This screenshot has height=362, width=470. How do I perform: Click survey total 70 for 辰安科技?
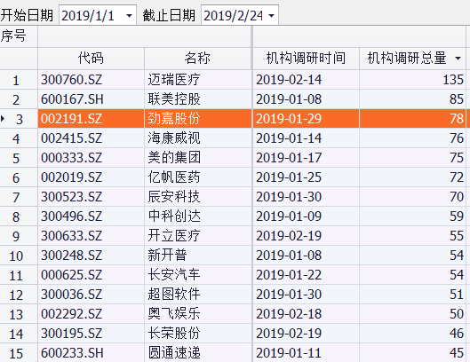[x=457, y=197]
